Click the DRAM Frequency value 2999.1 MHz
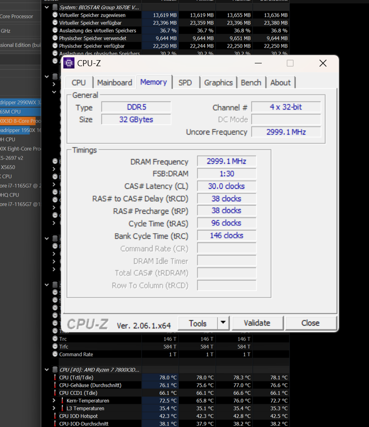The height and width of the screenshot is (427, 369). click(227, 161)
